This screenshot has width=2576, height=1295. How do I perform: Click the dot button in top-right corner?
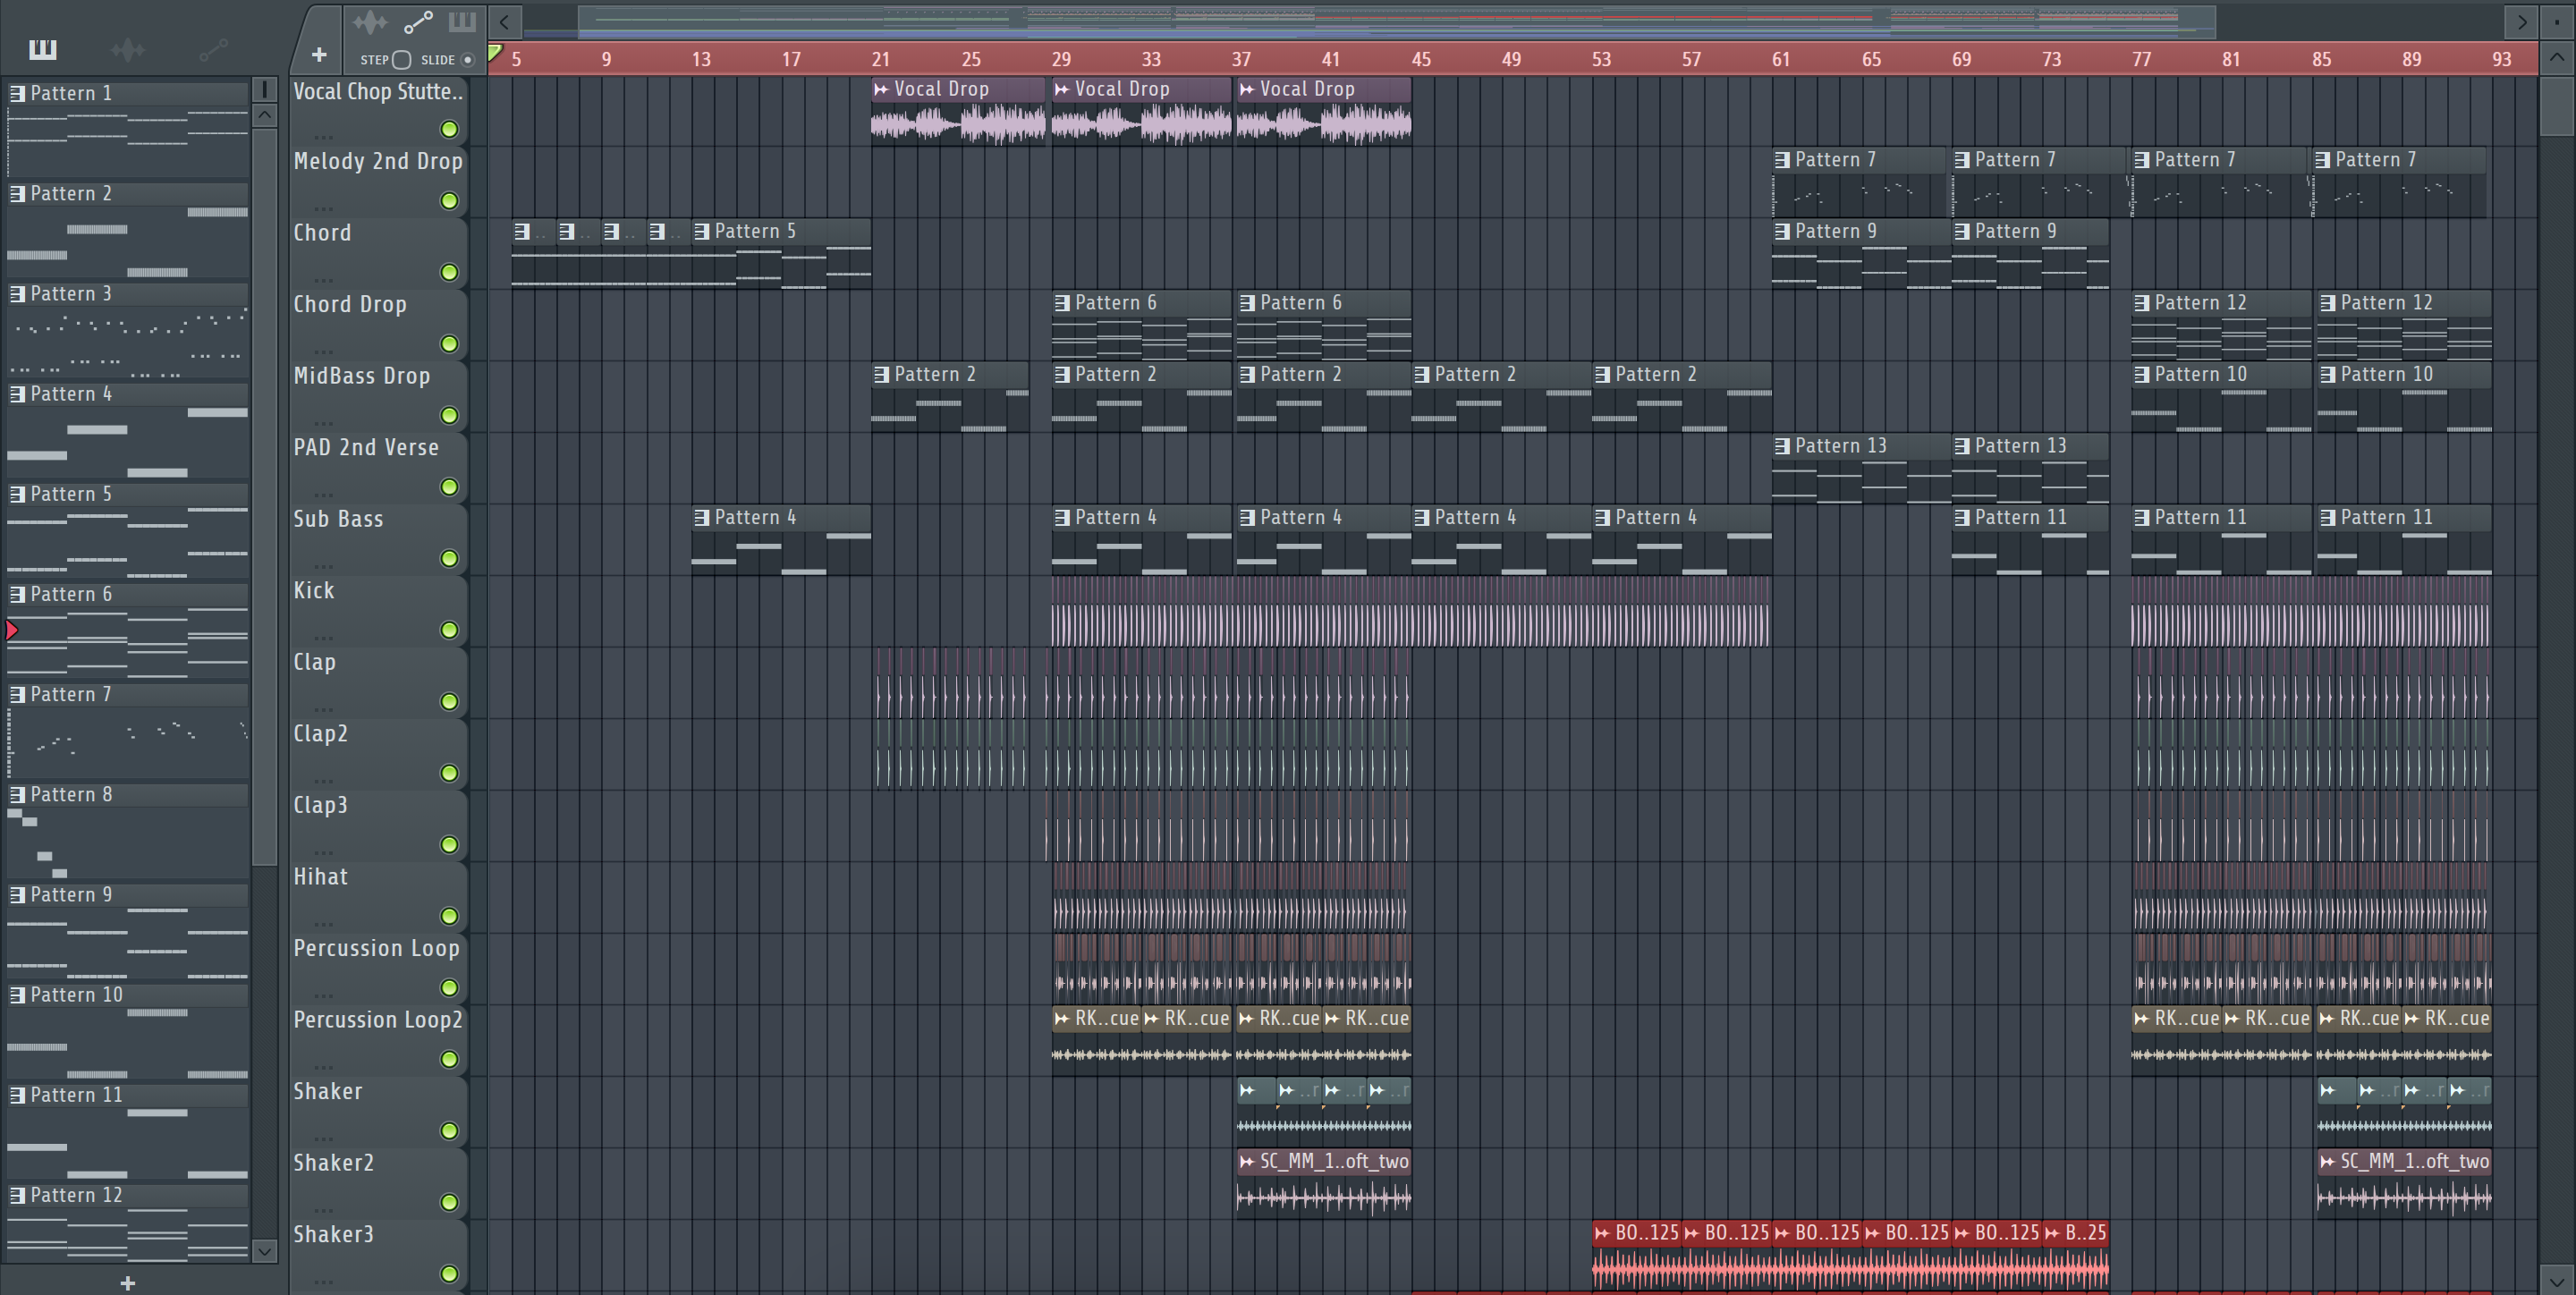tap(2556, 21)
